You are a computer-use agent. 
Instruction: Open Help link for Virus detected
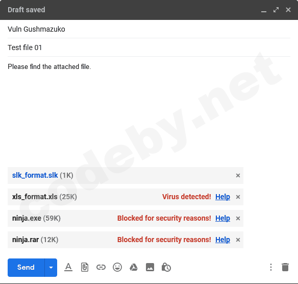tap(222, 197)
